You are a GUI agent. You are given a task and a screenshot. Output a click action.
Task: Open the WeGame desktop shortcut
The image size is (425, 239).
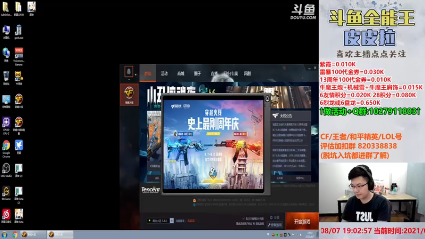click(x=6, y=193)
